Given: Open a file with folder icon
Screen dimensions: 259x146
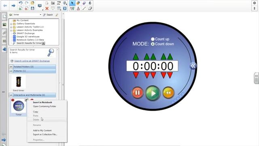Looking at the screenshot, I should coord(32,3).
